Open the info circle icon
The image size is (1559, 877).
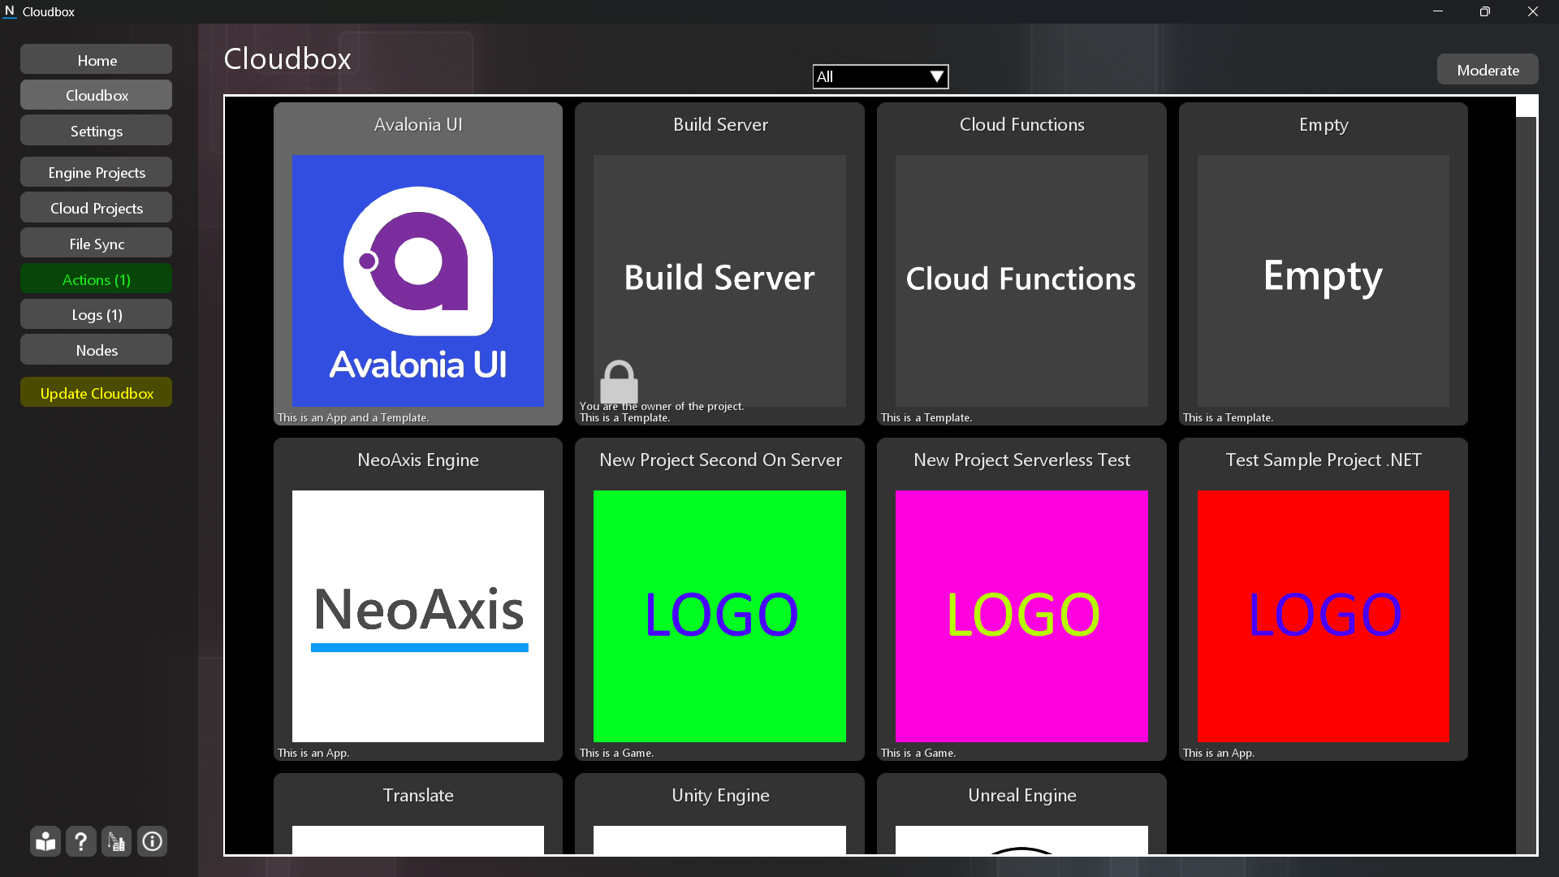tap(152, 841)
